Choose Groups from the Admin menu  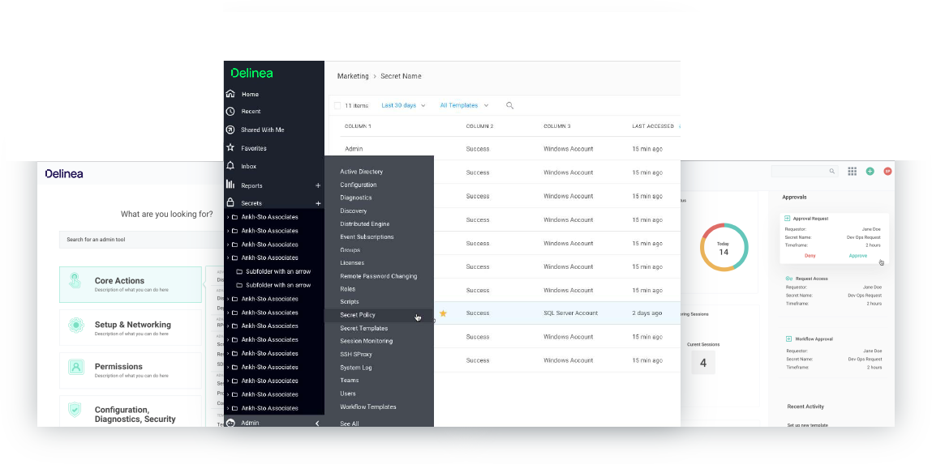(x=350, y=249)
